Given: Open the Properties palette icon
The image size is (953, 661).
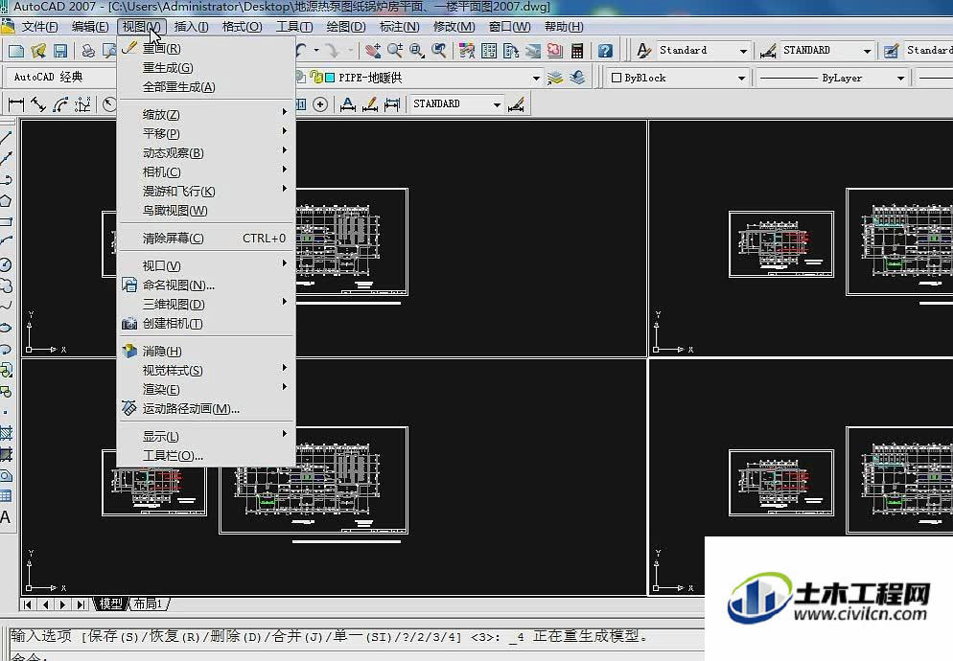Looking at the screenshot, I should pyautogui.click(x=466, y=51).
